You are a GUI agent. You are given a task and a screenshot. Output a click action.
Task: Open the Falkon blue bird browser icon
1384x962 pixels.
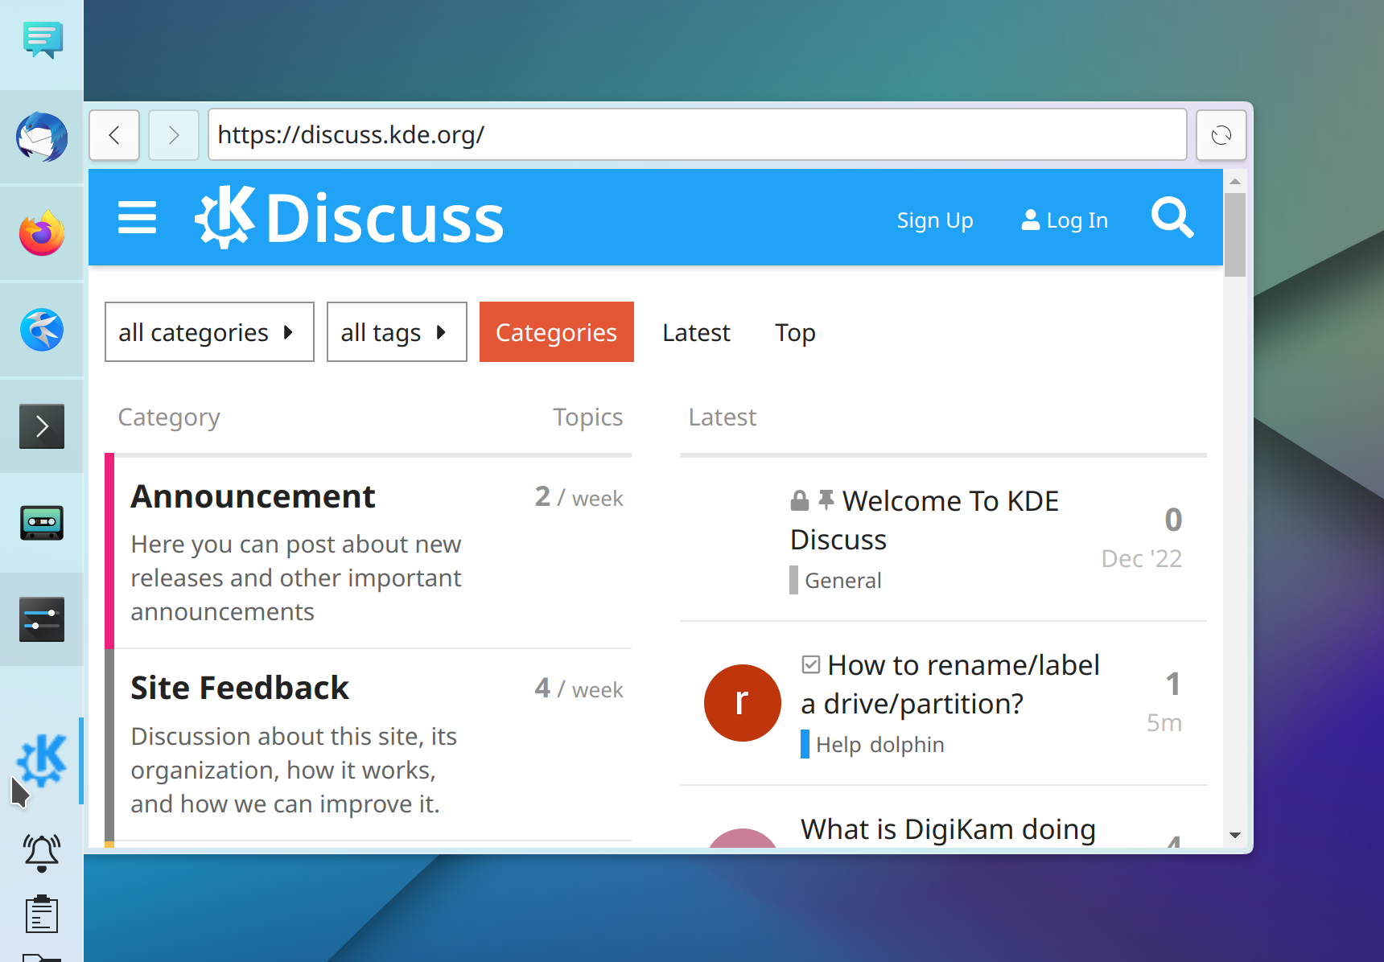point(42,330)
